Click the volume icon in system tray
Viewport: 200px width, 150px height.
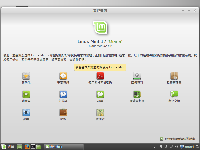click(x=177, y=147)
